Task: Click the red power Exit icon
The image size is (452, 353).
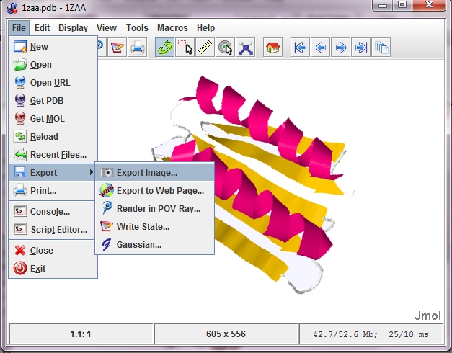Action: click(x=20, y=268)
